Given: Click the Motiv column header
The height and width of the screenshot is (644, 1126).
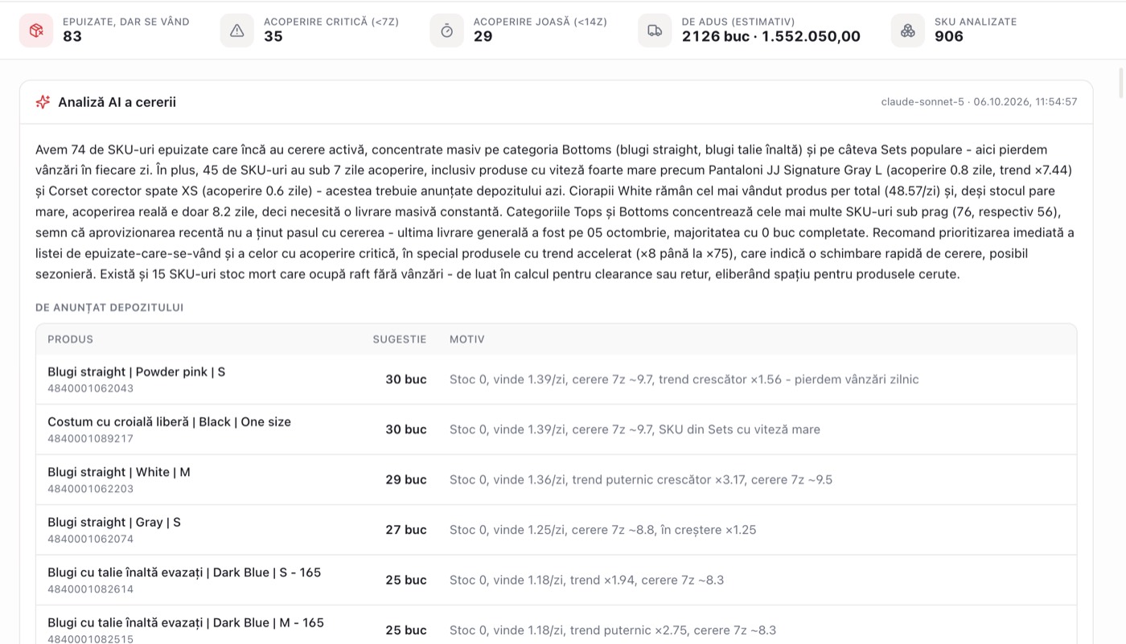Looking at the screenshot, I should click(x=467, y=339).
